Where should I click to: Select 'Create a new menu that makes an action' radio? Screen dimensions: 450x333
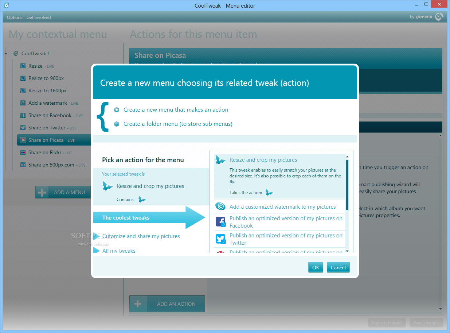117,110
